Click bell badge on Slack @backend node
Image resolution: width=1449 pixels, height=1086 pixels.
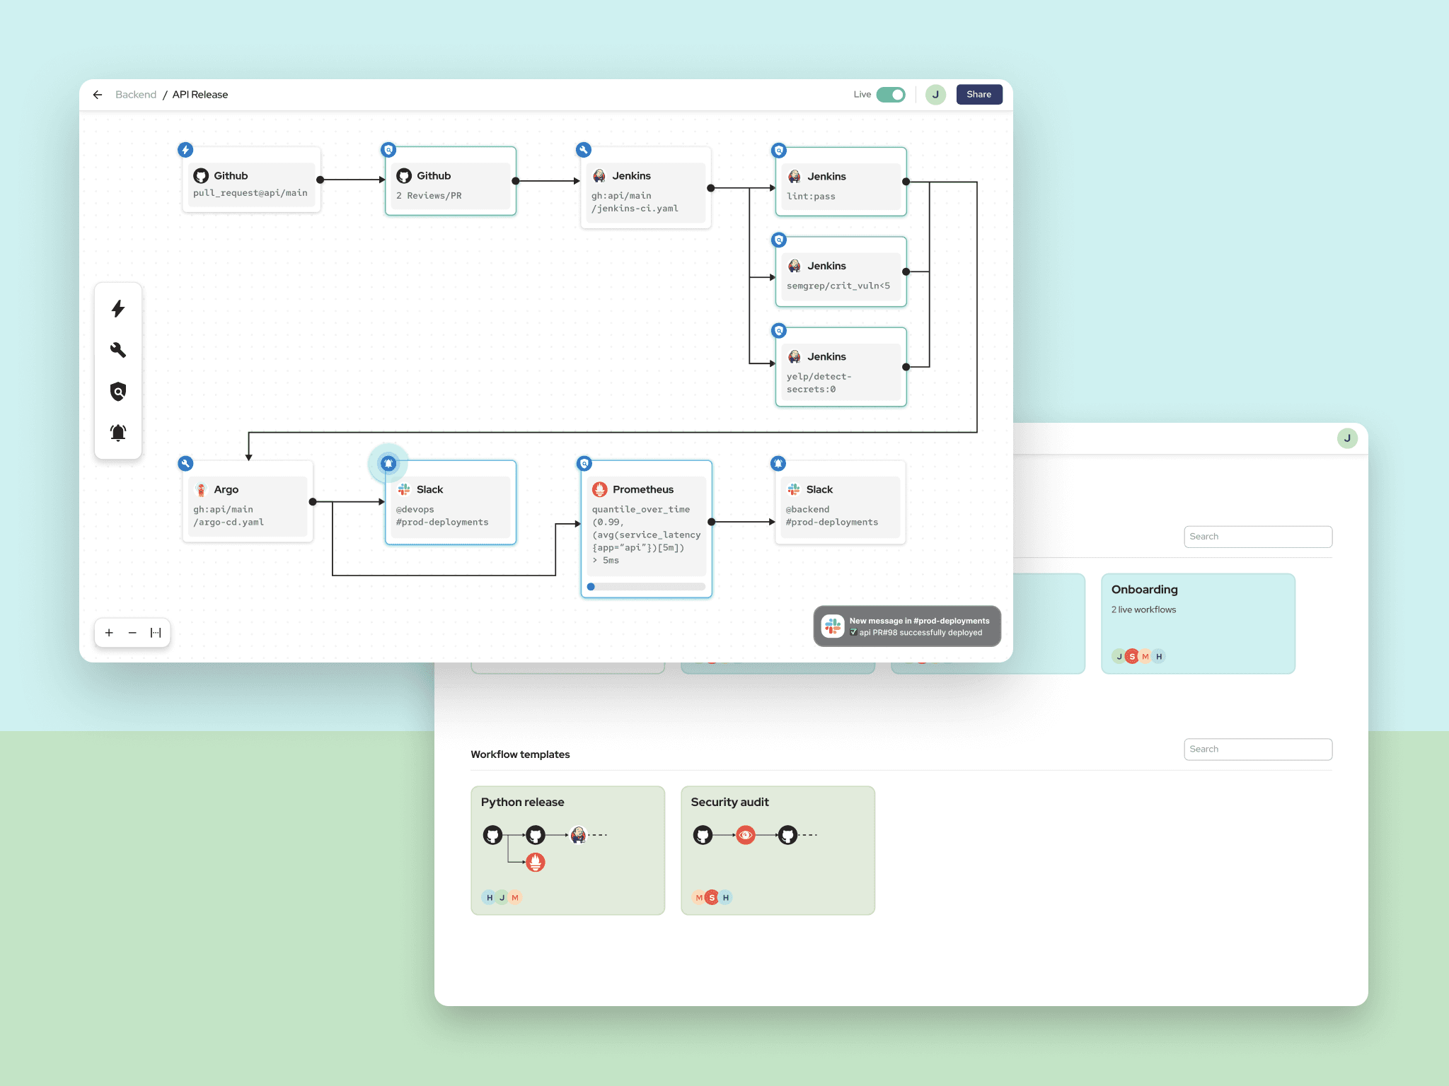778,464
